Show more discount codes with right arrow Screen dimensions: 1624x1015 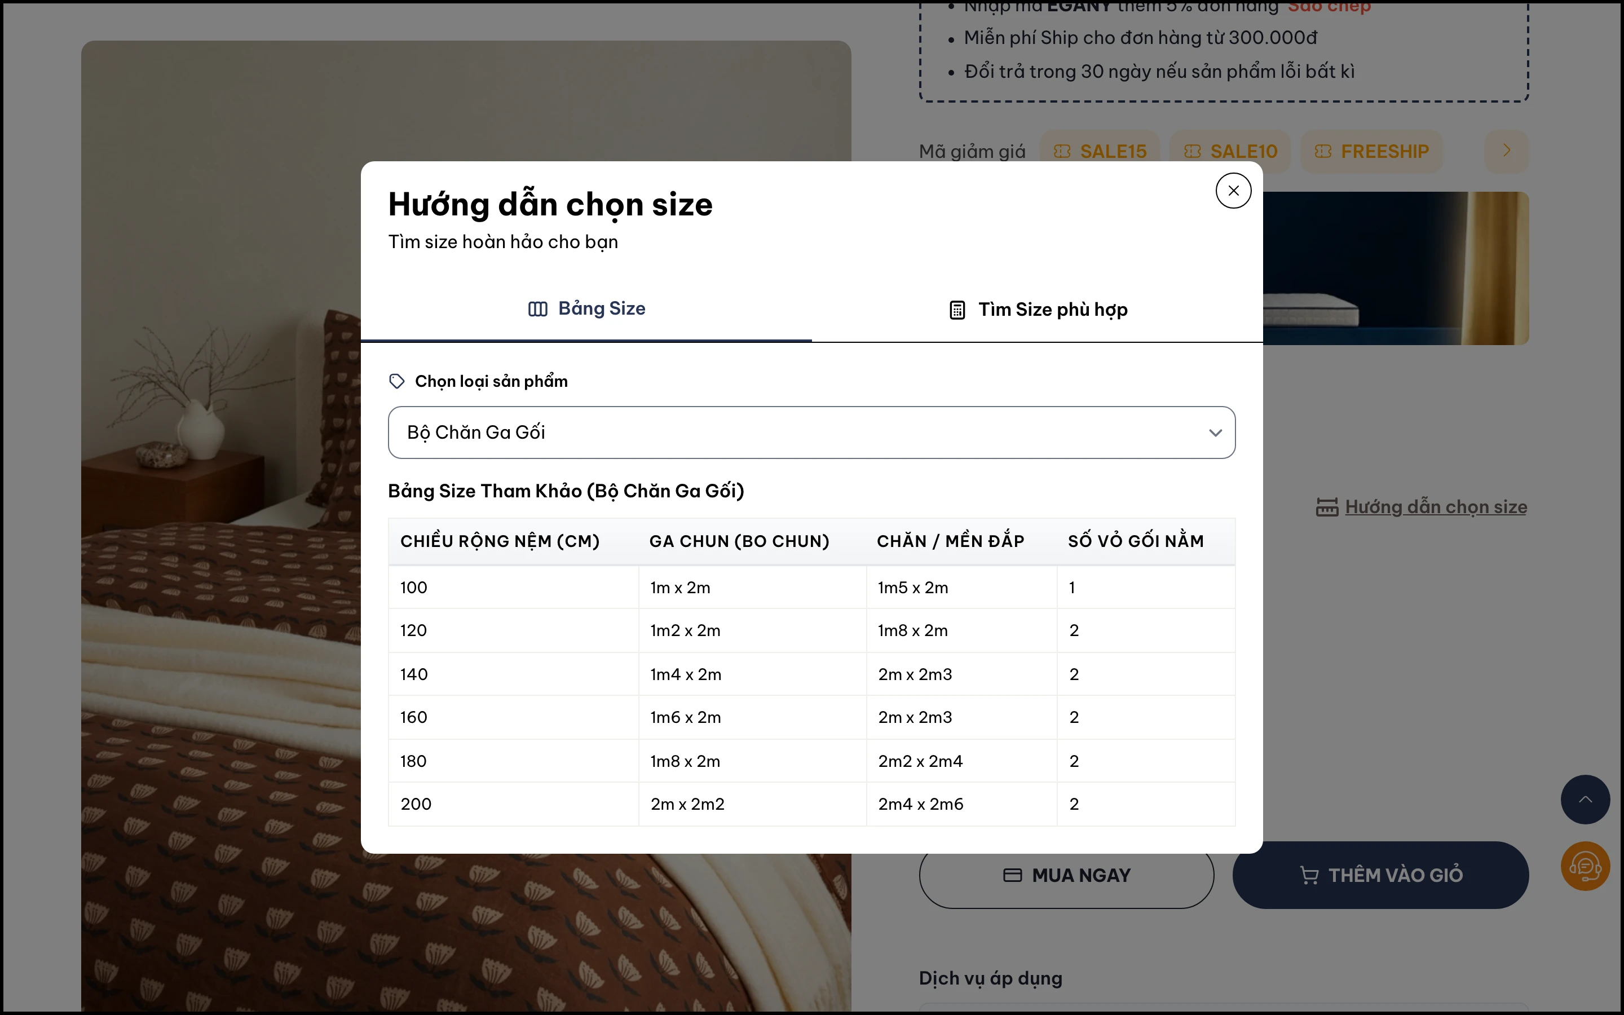click(x=1507, y=151)
